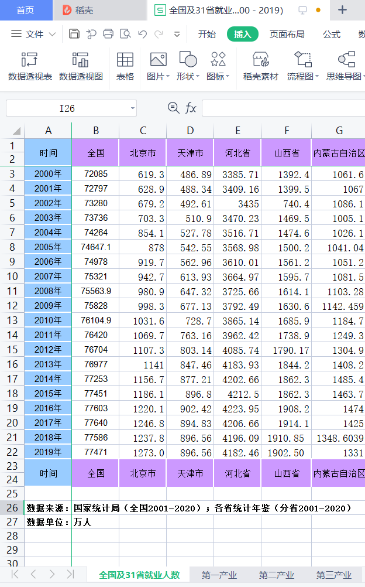
Task: Click the 数据来源 cell in row 26
Action: click(x=48, y=508)
